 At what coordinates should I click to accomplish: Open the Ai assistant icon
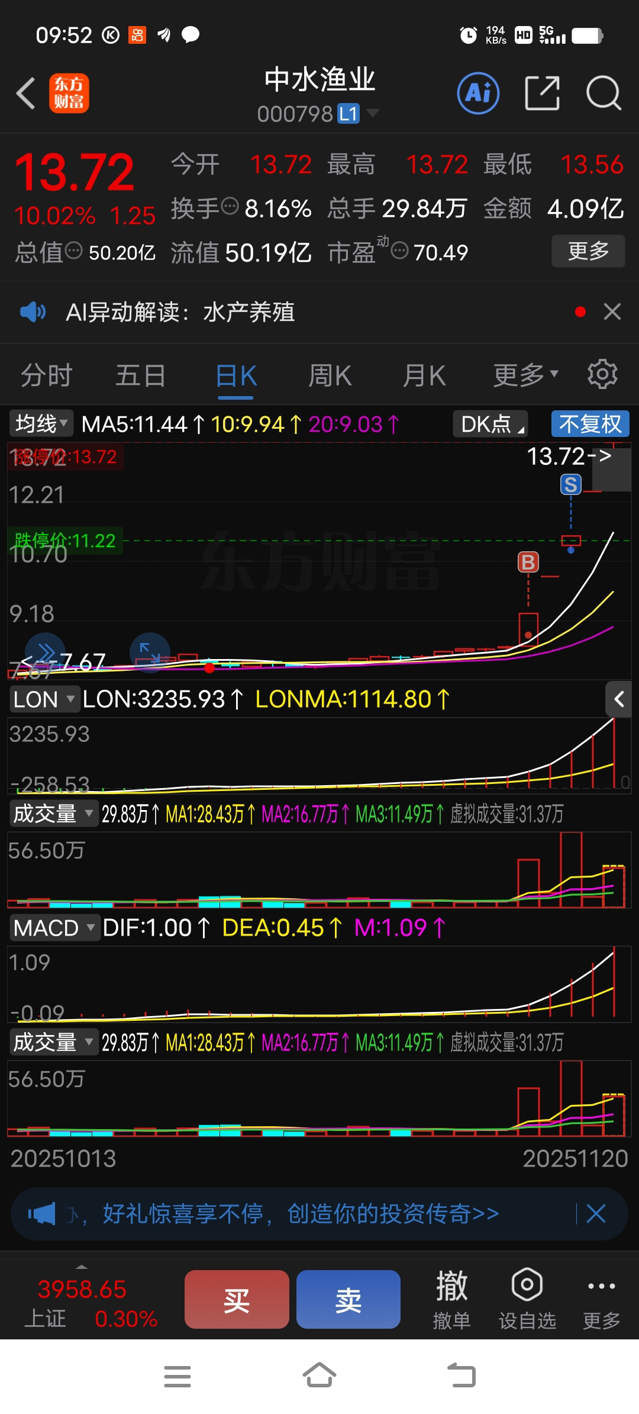click(478, 93)
